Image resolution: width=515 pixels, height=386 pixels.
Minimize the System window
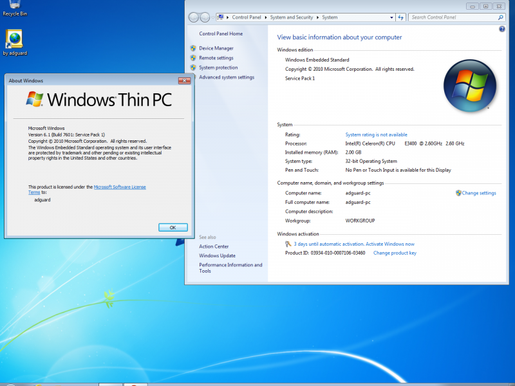(x=472, y=6)
